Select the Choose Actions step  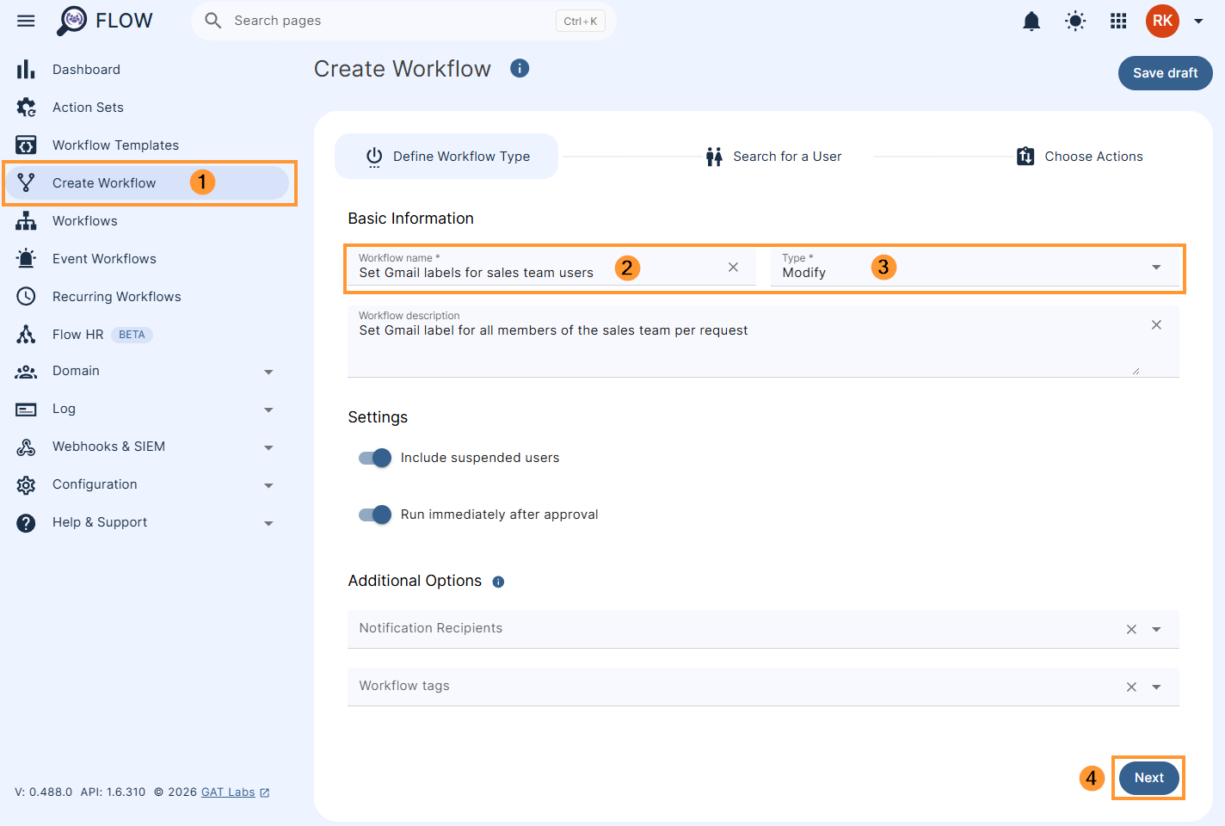(1080, 157)
